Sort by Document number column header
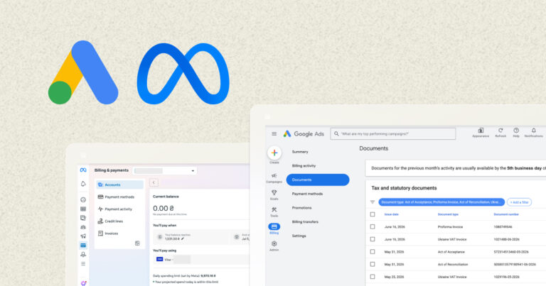 pyautogui.click(x=506, y=214)
